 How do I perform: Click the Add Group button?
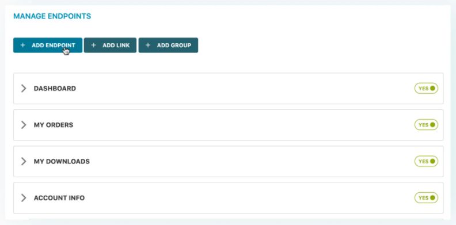click(x=168, y=45)
